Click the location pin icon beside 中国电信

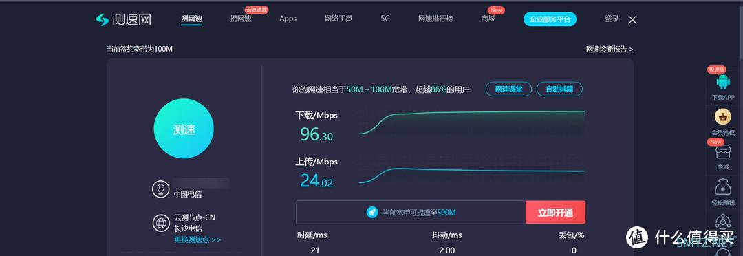160,189
